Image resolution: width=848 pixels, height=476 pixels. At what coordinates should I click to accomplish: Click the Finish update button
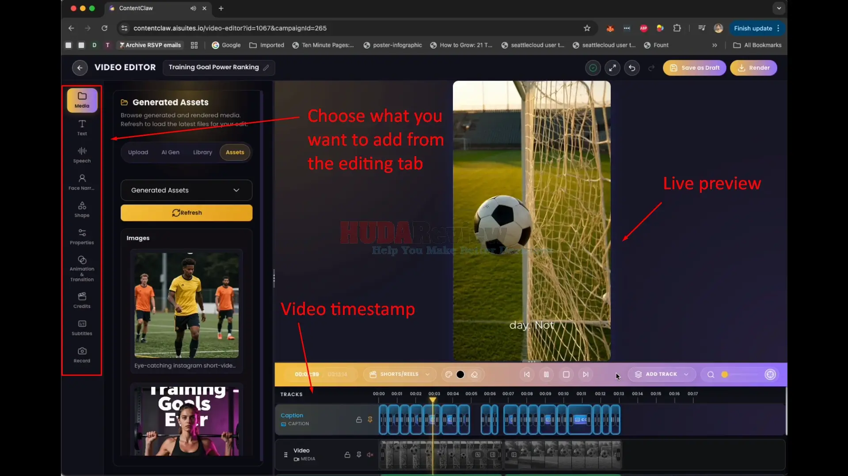[753, 28]
